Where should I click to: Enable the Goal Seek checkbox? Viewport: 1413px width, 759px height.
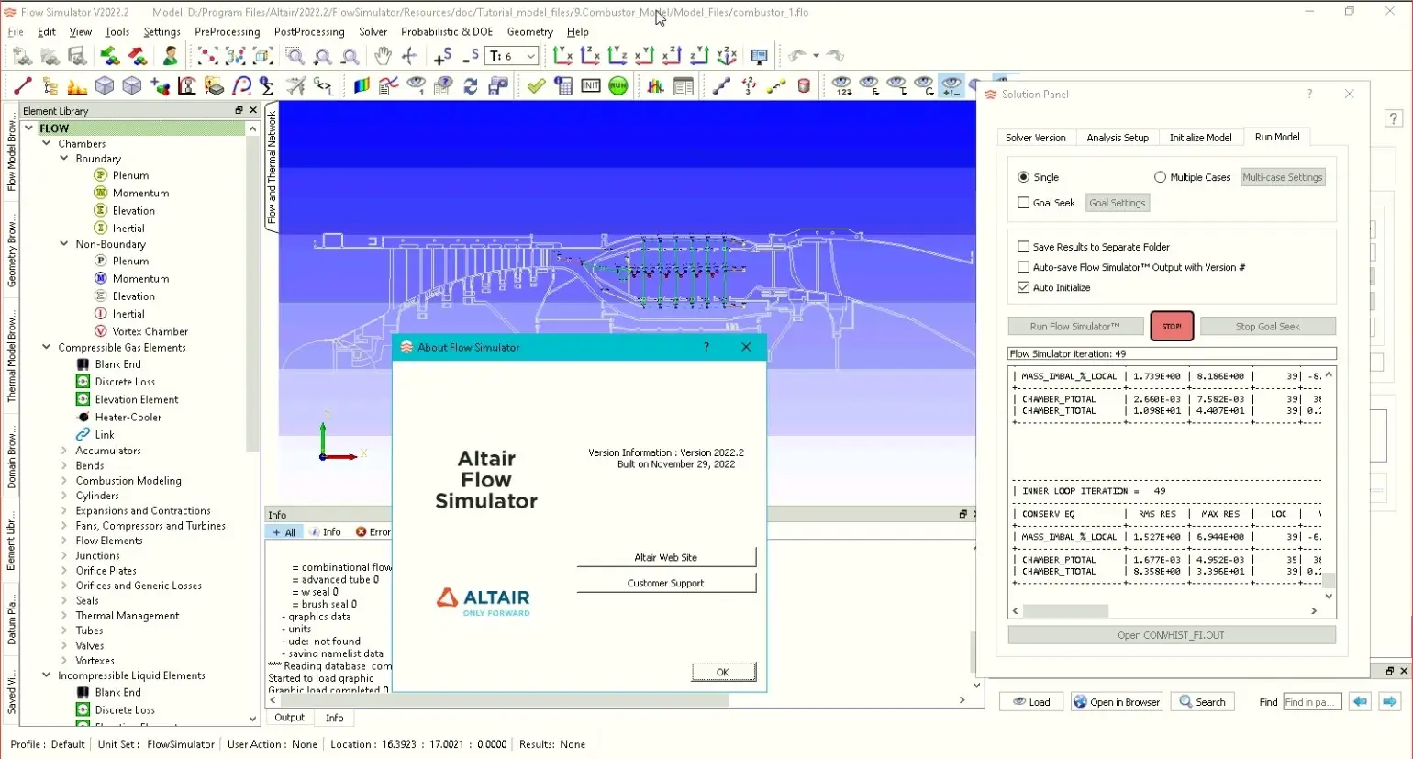(x=1023, y=203)
